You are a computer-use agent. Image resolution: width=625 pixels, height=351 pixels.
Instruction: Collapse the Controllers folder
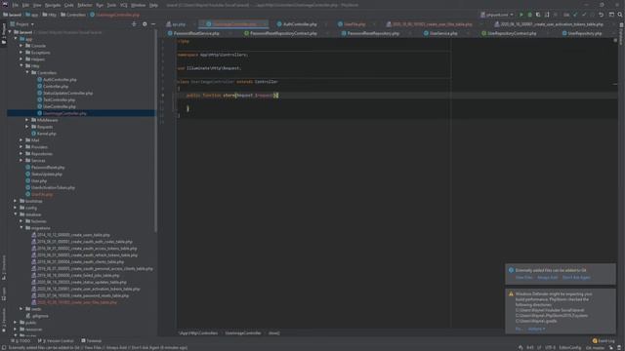tap(27, 73)
